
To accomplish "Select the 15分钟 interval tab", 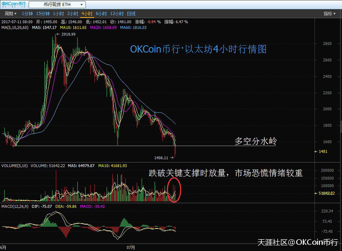I will tap(43, 14).
